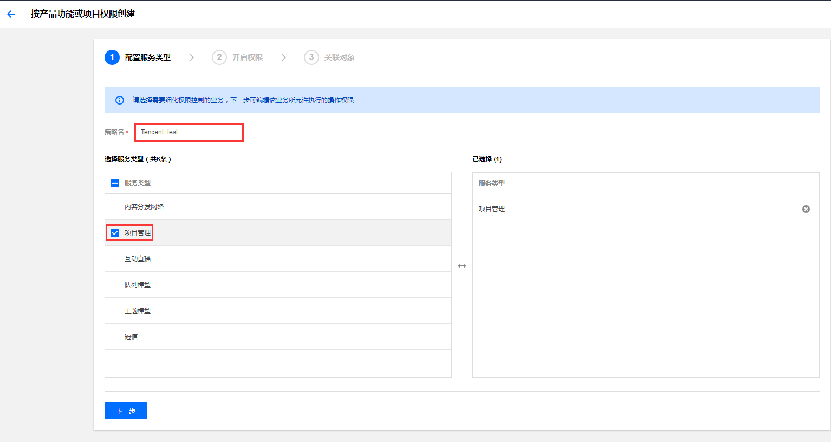Click the 下一步 button
831x442 pixels.
pos(126,411)
